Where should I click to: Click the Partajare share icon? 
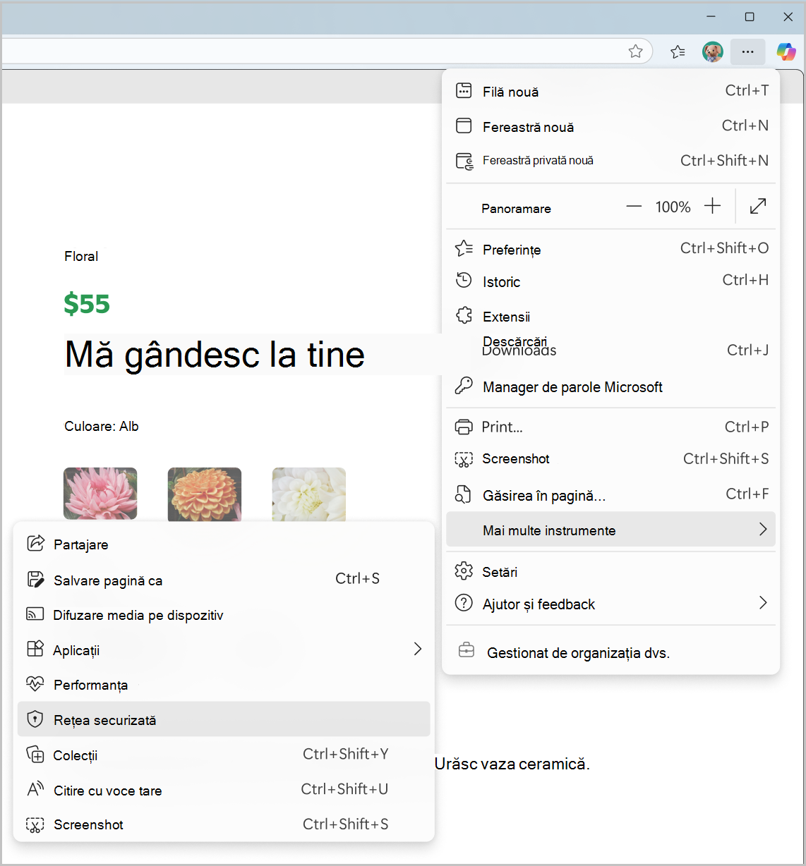[35, 543]
